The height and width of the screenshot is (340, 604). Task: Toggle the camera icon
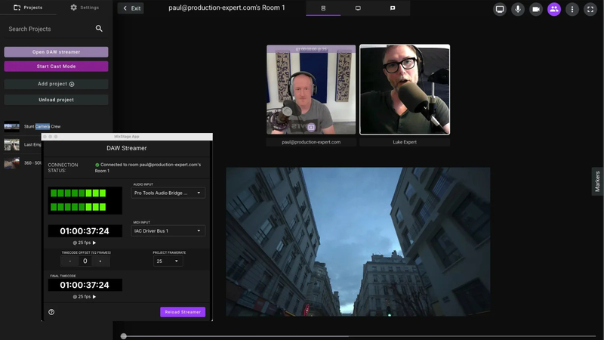(536, 9)
